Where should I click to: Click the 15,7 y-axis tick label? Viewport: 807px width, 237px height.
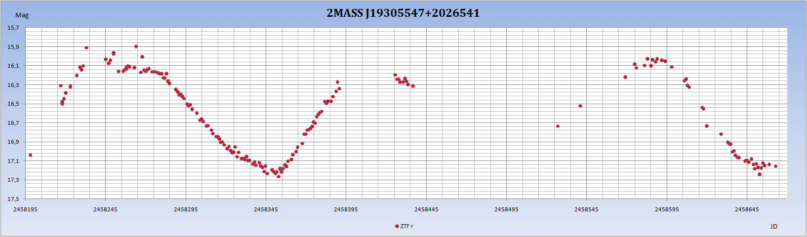coord(13,28)
